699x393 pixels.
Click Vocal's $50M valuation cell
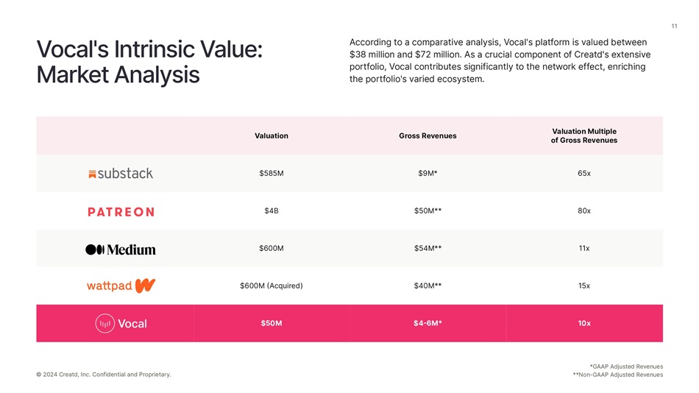pos(271,323)
